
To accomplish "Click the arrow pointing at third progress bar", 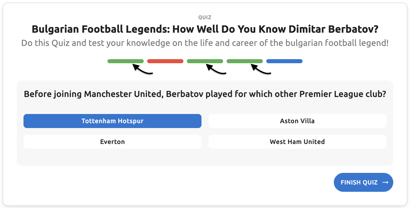I will click(x=216, y=70).
